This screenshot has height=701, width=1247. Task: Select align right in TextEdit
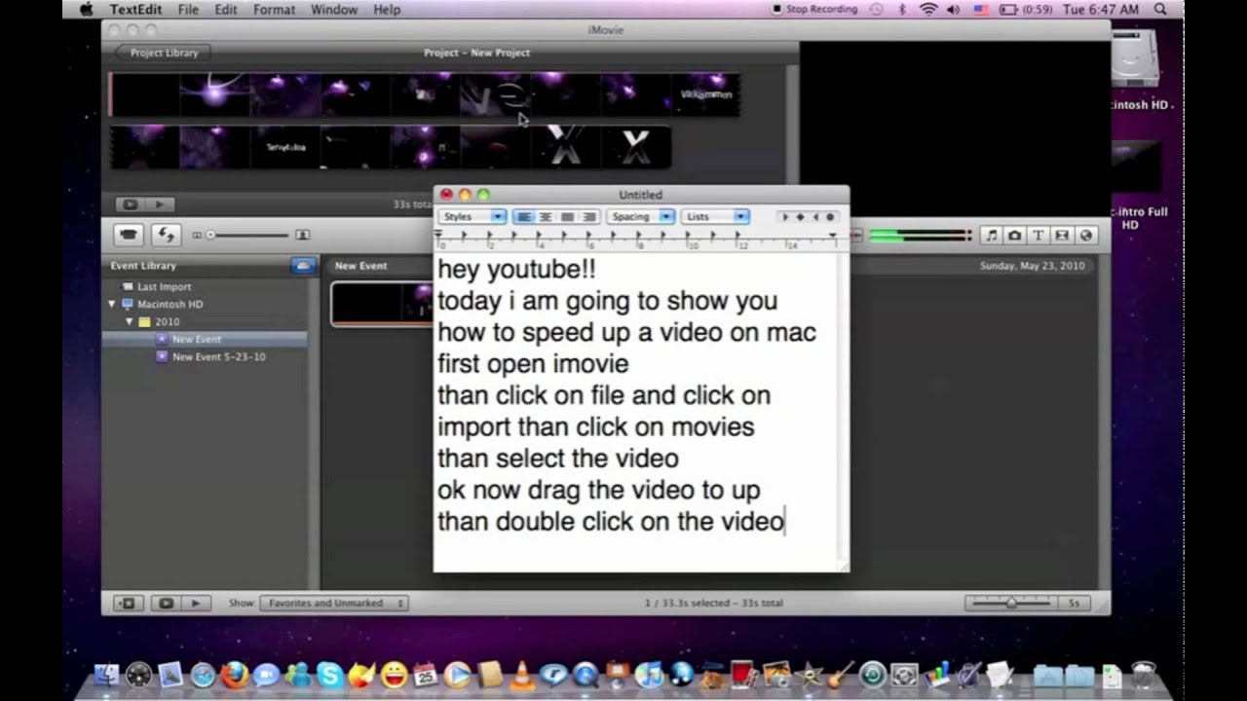tap(588, 217)
